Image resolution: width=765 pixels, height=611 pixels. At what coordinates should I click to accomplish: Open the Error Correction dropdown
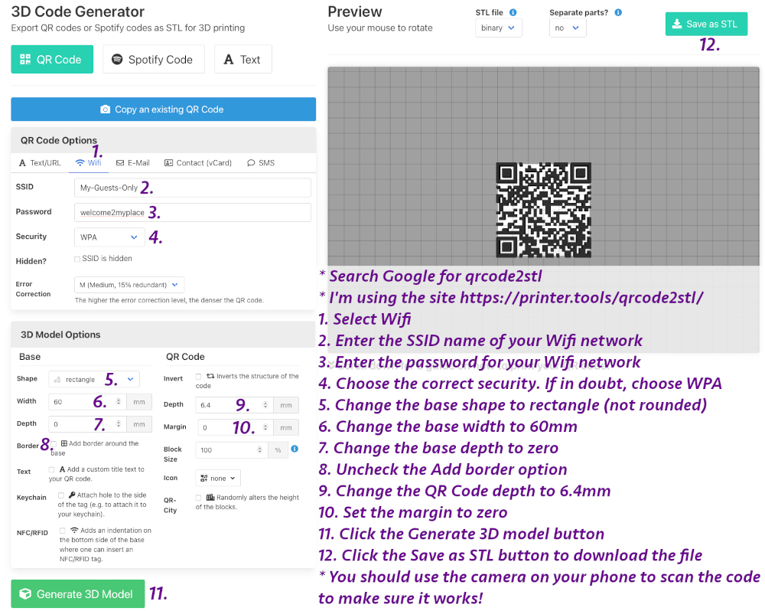tap(129, 285)
